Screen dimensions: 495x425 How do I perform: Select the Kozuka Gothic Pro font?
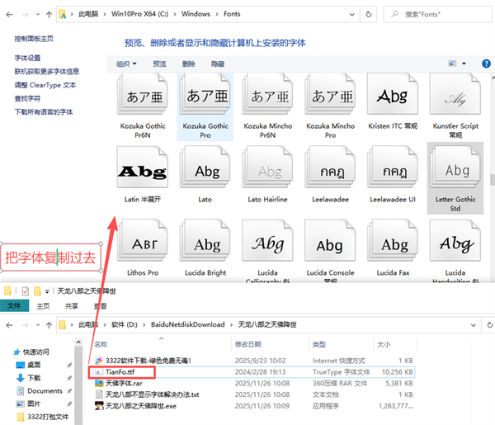205,106
